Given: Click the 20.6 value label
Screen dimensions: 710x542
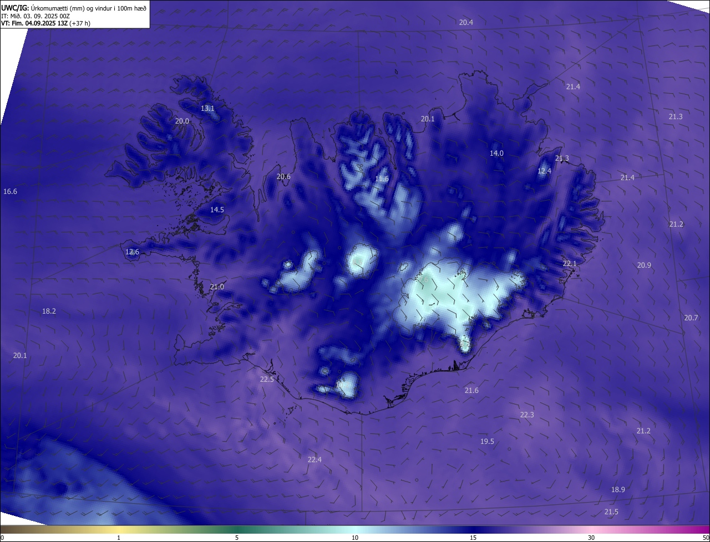Looking at the screenshot, I should tap(283, 176).
